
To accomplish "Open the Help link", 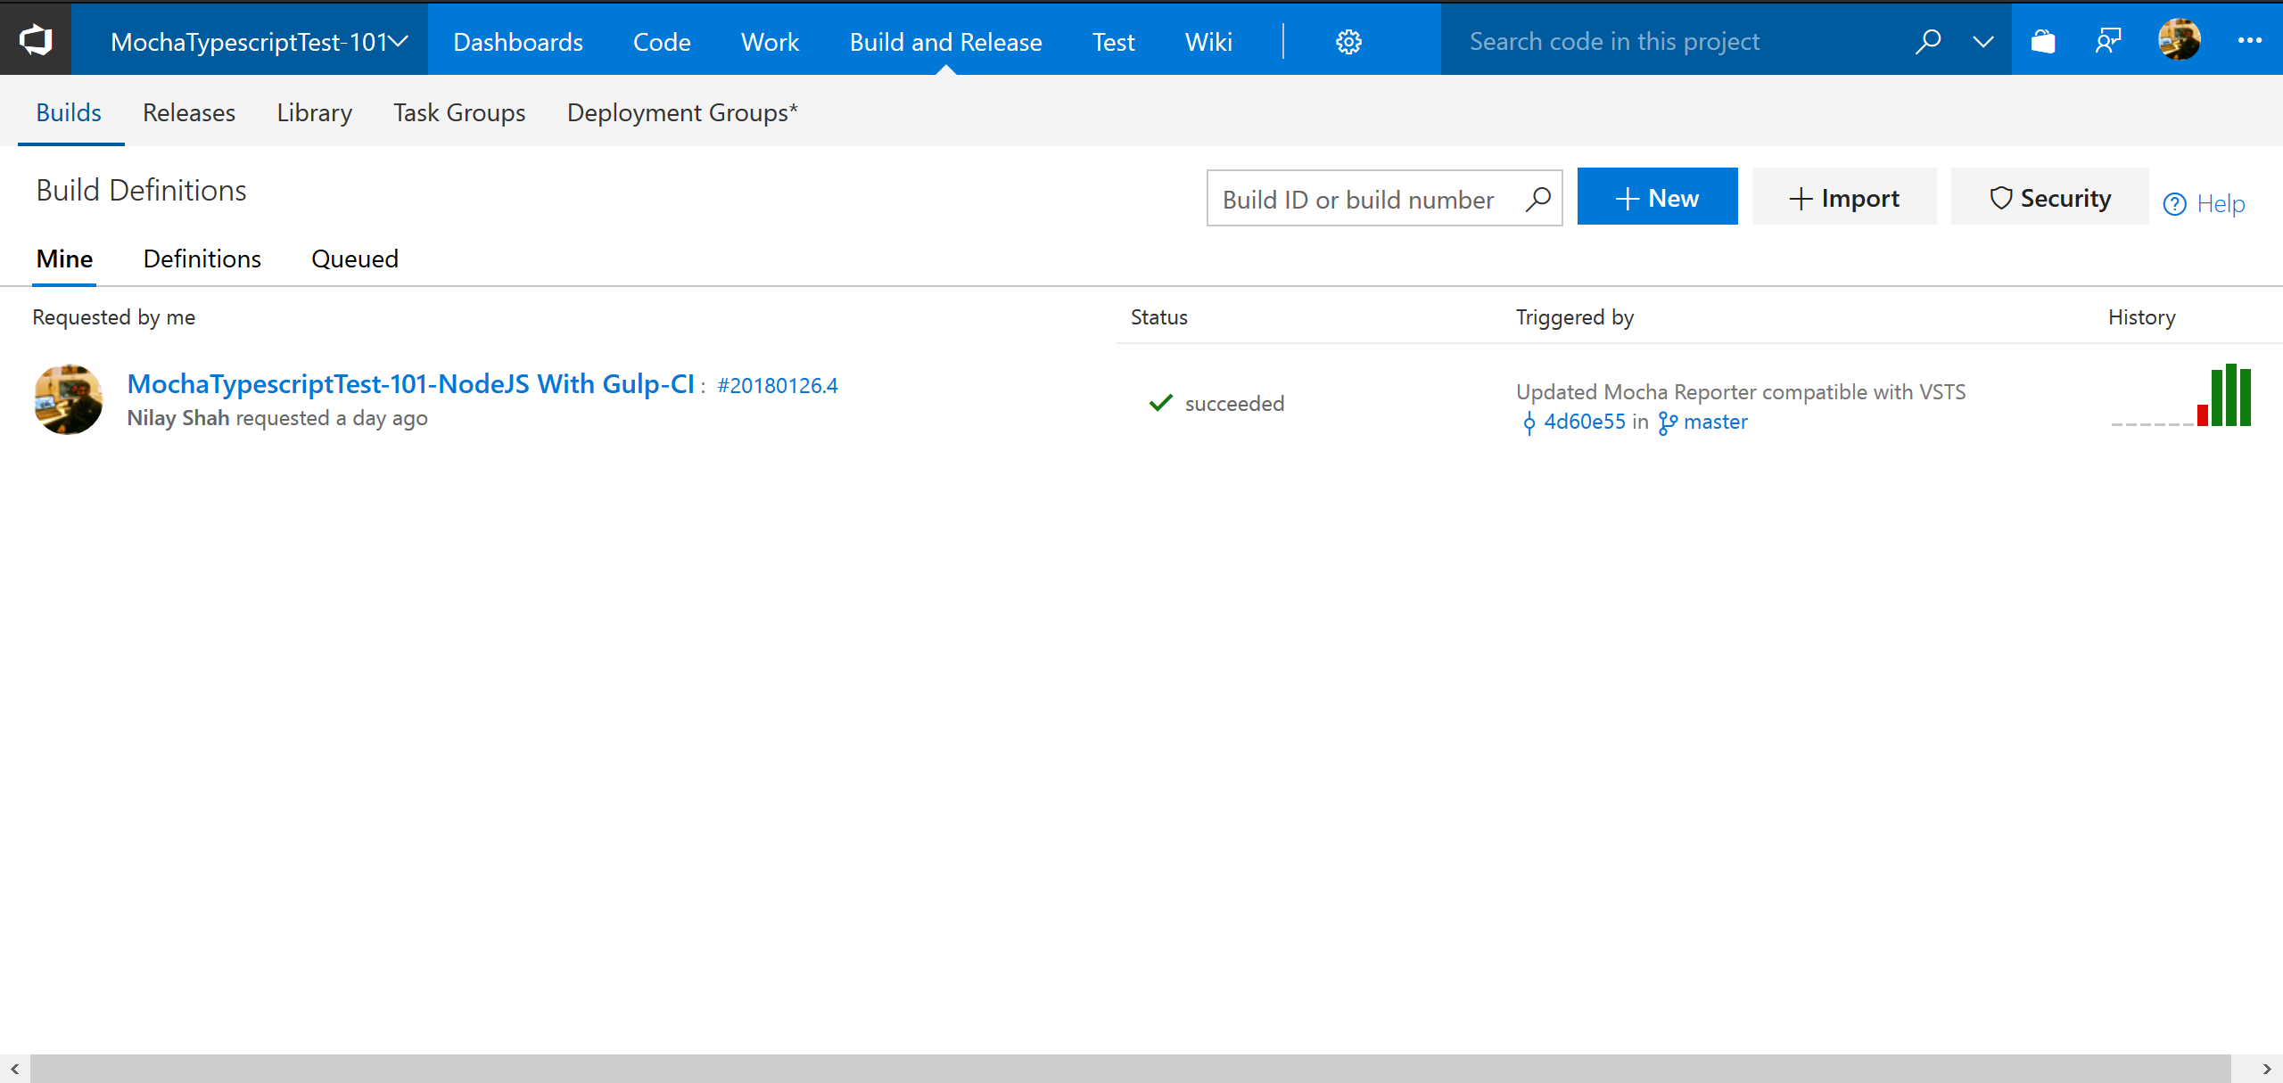I will click(x=2205, y=204).
